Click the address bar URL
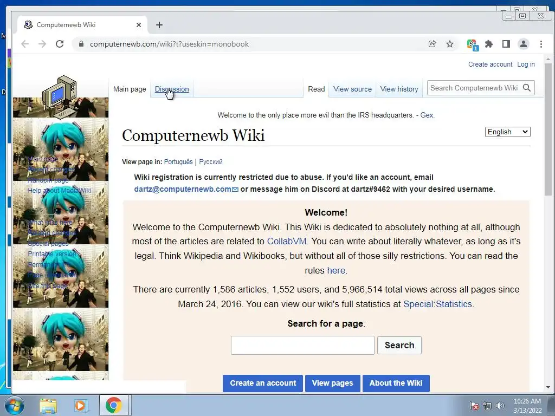Screen dimensions: 555x416 click(169, 44)
